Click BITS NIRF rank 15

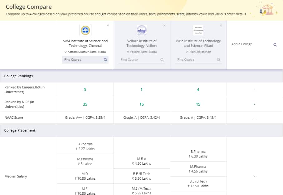pyautogui.click(x=198, y=104)
